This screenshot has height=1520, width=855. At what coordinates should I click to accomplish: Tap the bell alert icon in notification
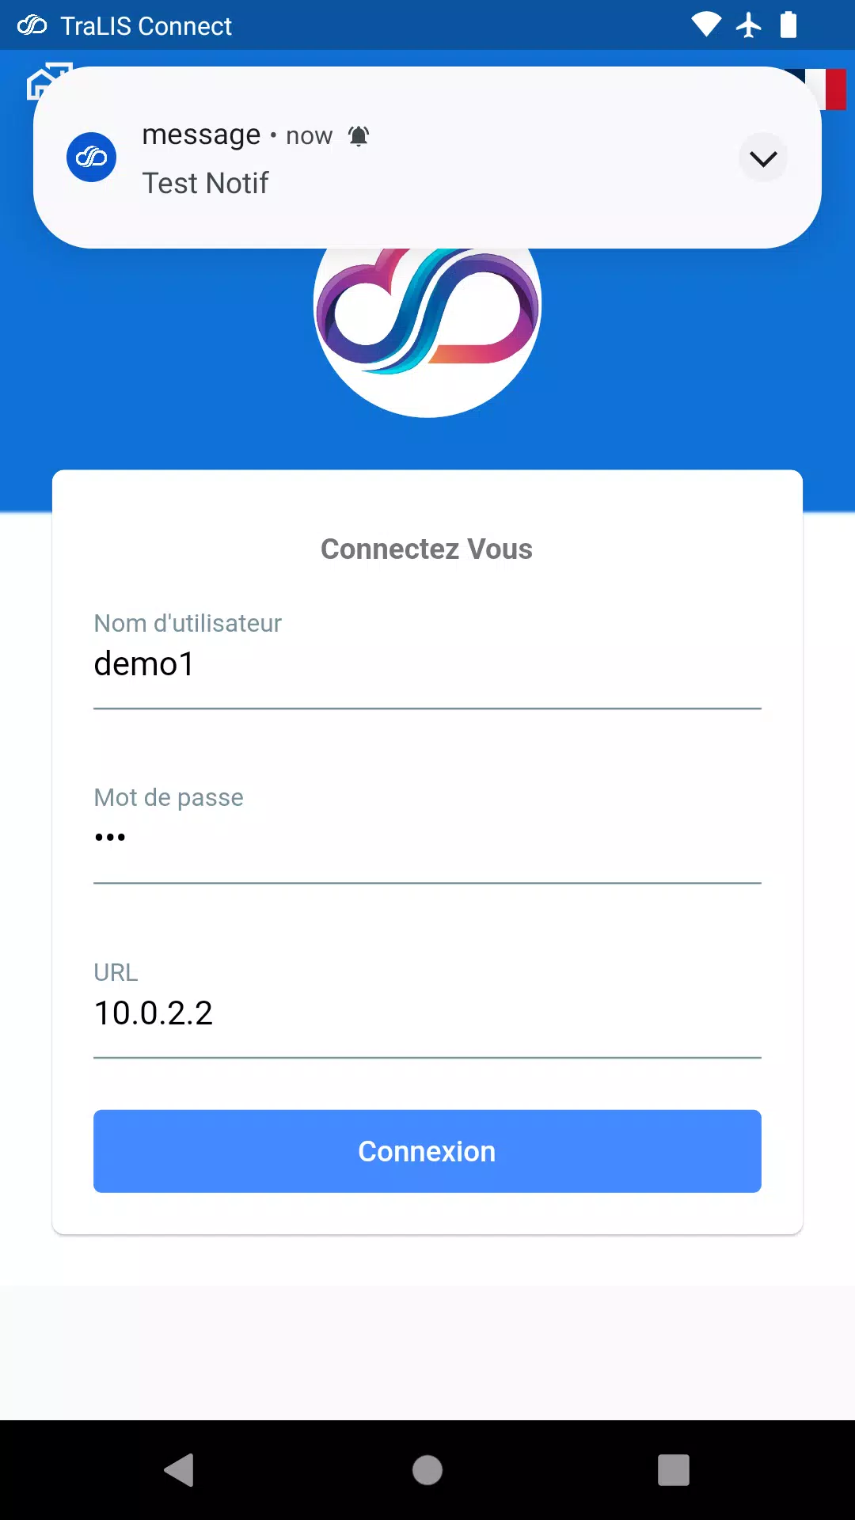[359, 136]
